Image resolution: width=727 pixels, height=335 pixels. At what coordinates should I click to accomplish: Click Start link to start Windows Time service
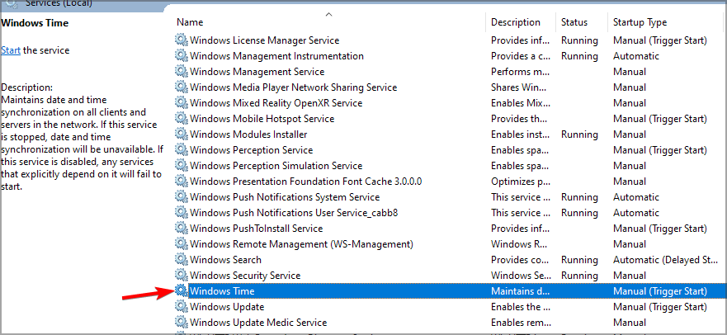tap(11, 50)
